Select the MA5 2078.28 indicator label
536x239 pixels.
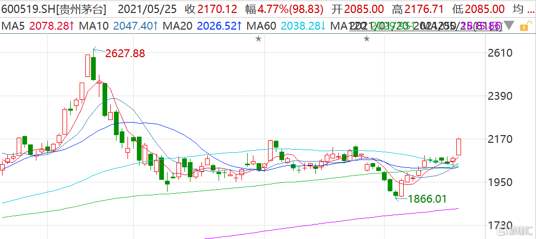(x=39, y=26)
